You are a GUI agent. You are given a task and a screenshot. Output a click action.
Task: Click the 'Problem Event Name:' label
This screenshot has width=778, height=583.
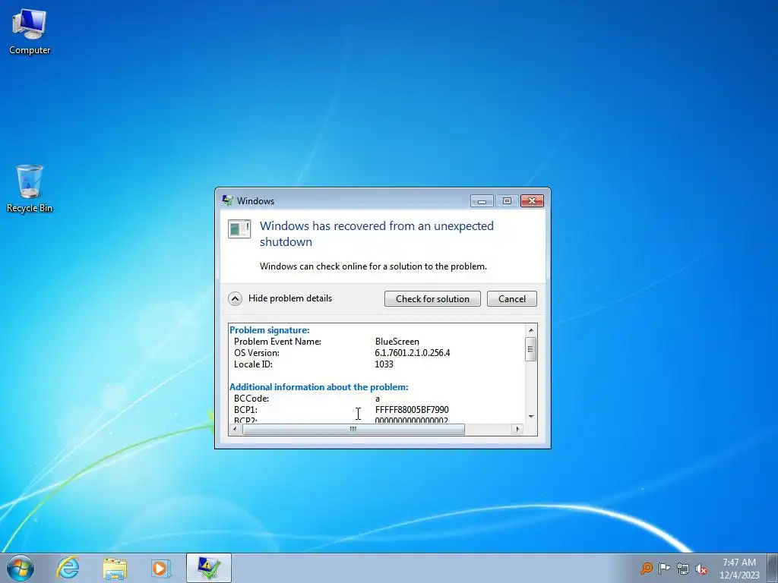click(278, 342)
